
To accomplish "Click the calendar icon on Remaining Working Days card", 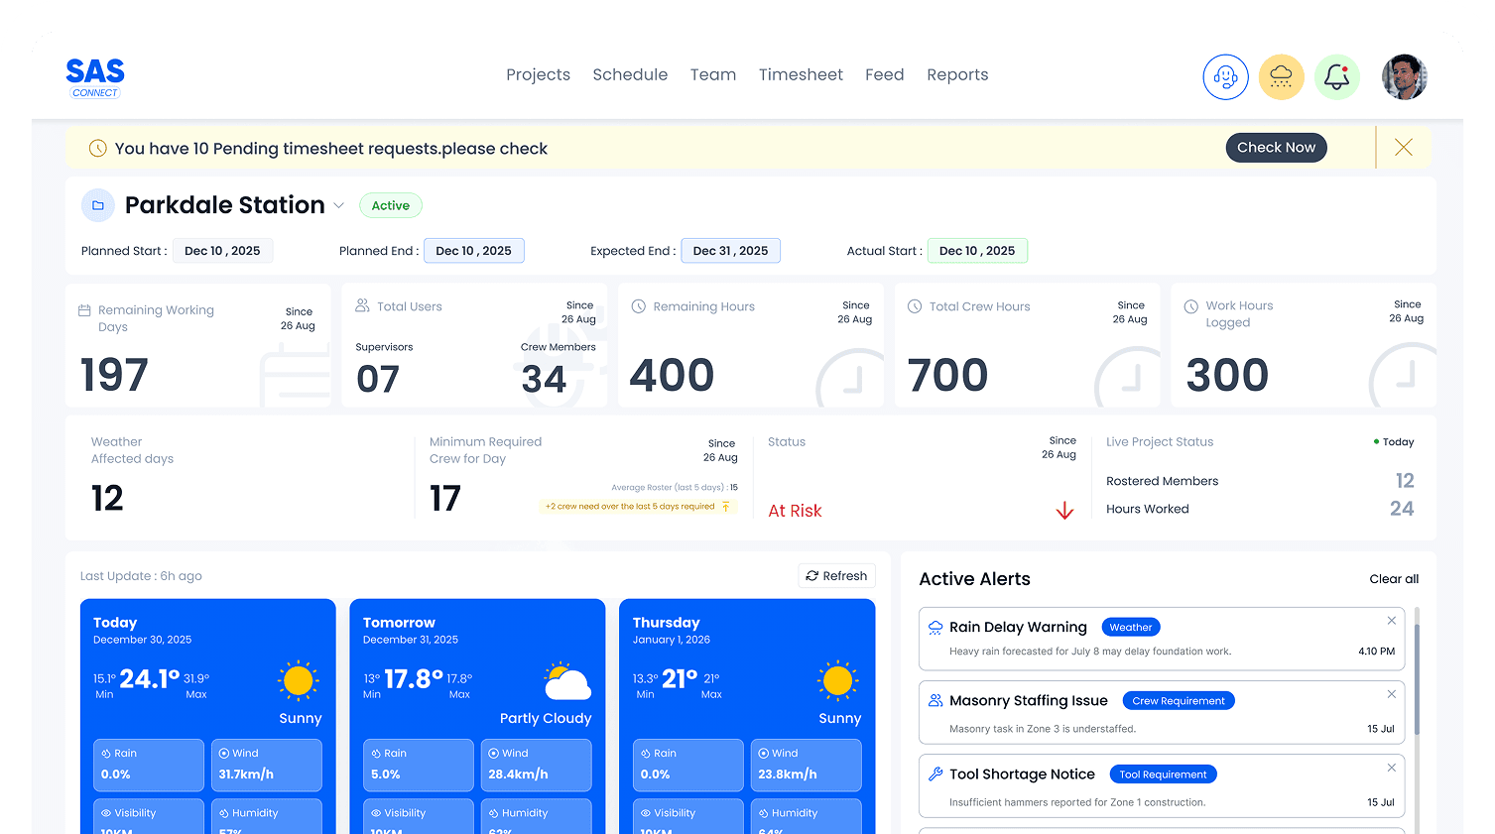I will coord(86,309).
